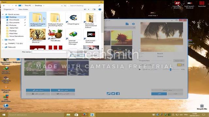Image resolution: width=209 pixels, height=117 pixels.
Task: Select the Wallpaper.Engine.Build.1.0.619 folder
Action: click(38, 19)
